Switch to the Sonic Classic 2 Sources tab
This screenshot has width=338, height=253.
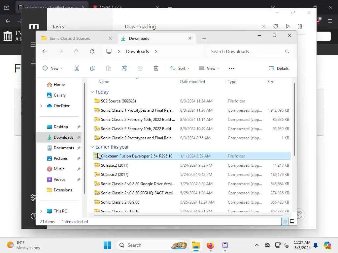(70, 39)
